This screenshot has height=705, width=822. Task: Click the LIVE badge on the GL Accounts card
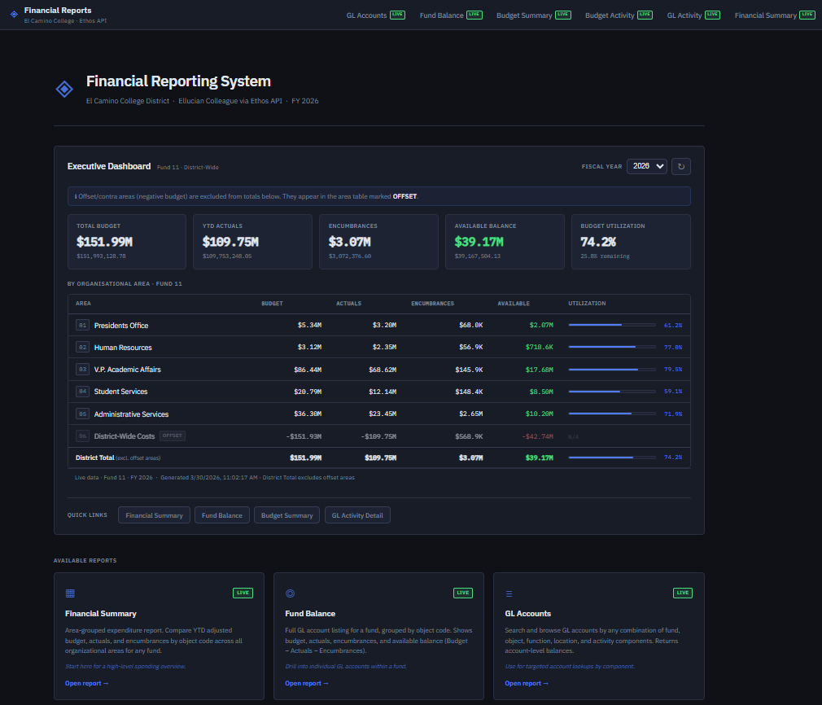pos(683,593)
